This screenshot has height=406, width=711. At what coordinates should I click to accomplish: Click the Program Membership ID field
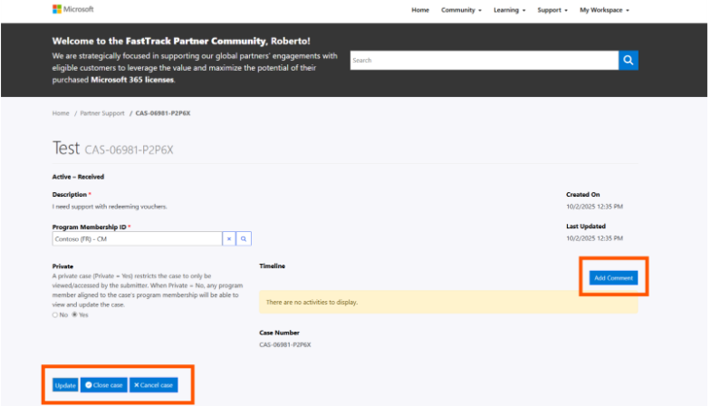tap(137, 238)
